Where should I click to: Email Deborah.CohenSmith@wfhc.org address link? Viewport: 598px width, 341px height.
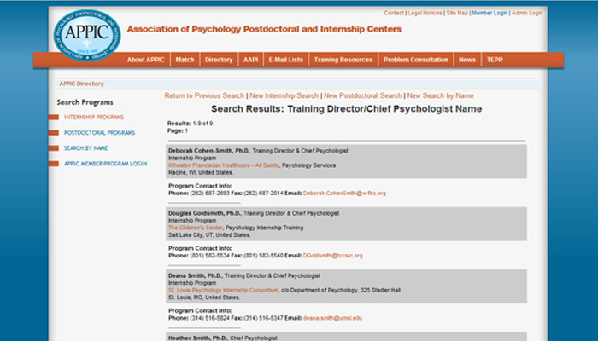(x=344, y=194)
